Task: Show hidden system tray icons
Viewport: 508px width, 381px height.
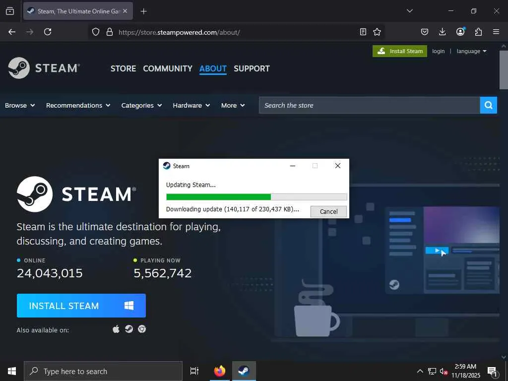Action: (420, 371)
